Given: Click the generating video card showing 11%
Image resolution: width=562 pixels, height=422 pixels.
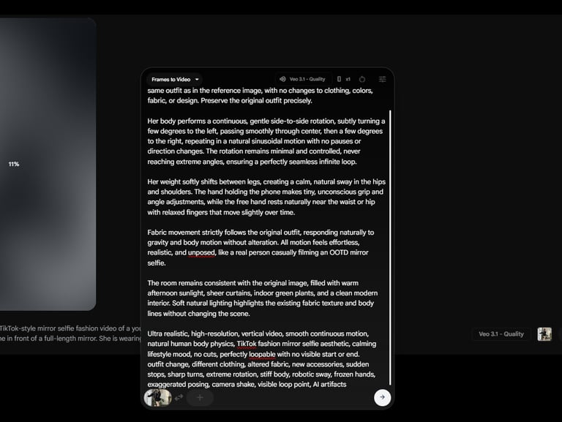Looking at the screenshot, I should pos(48,164).
